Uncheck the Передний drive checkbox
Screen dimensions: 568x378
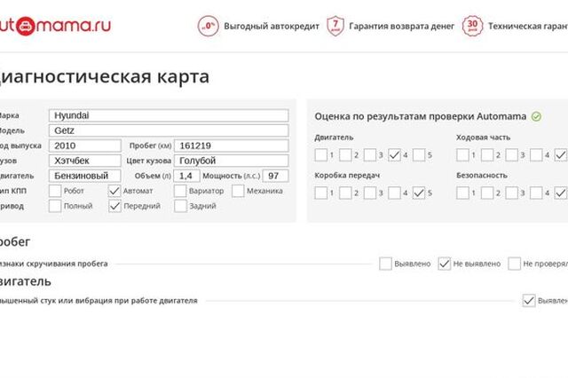tap(114, 206)
